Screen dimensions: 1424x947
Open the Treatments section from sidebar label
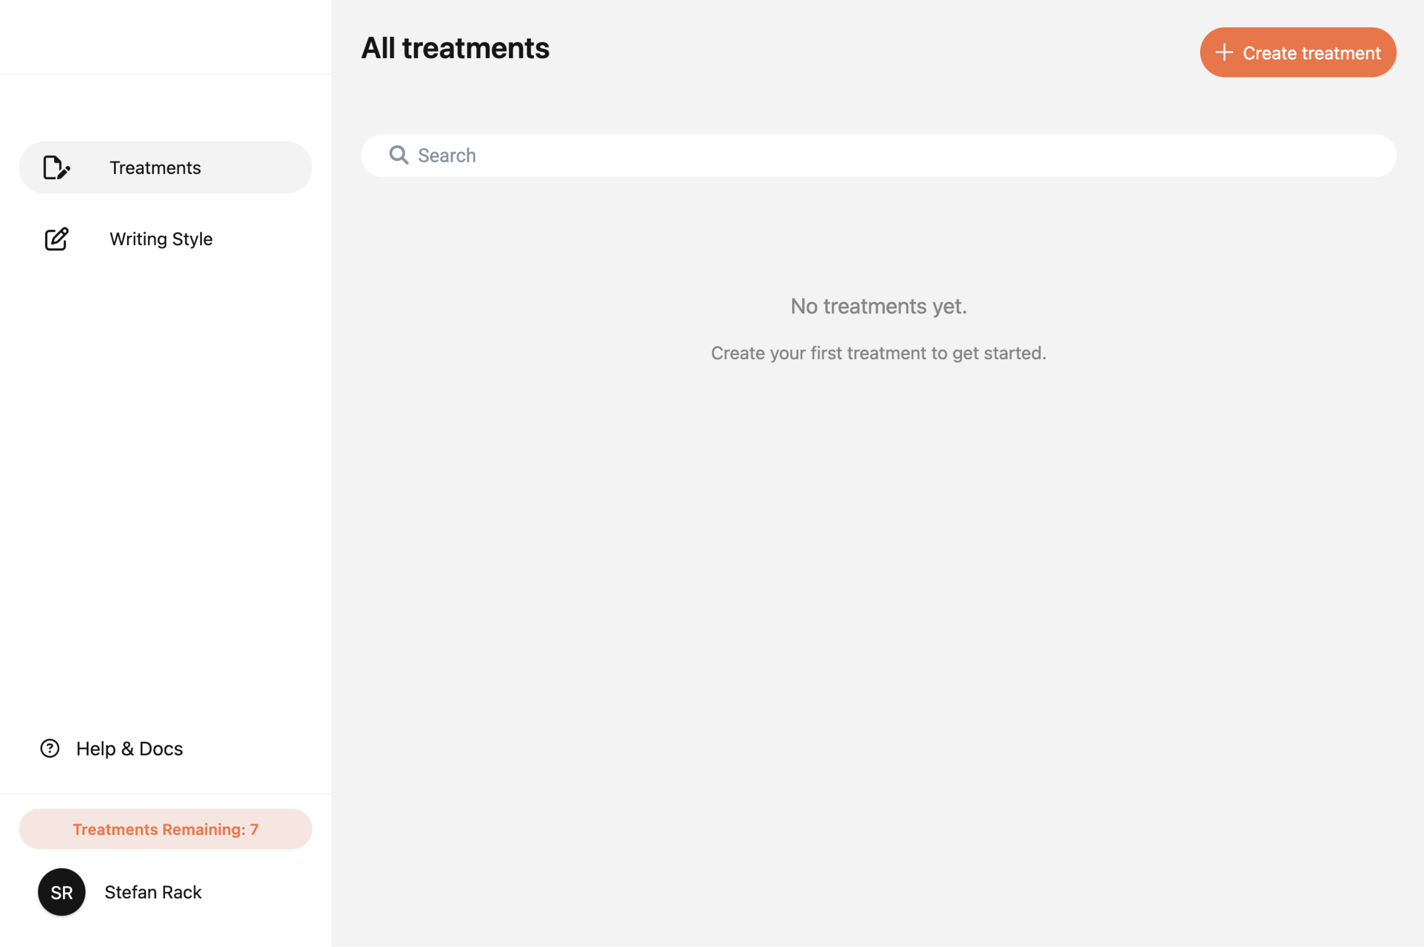tap(155, 168)
